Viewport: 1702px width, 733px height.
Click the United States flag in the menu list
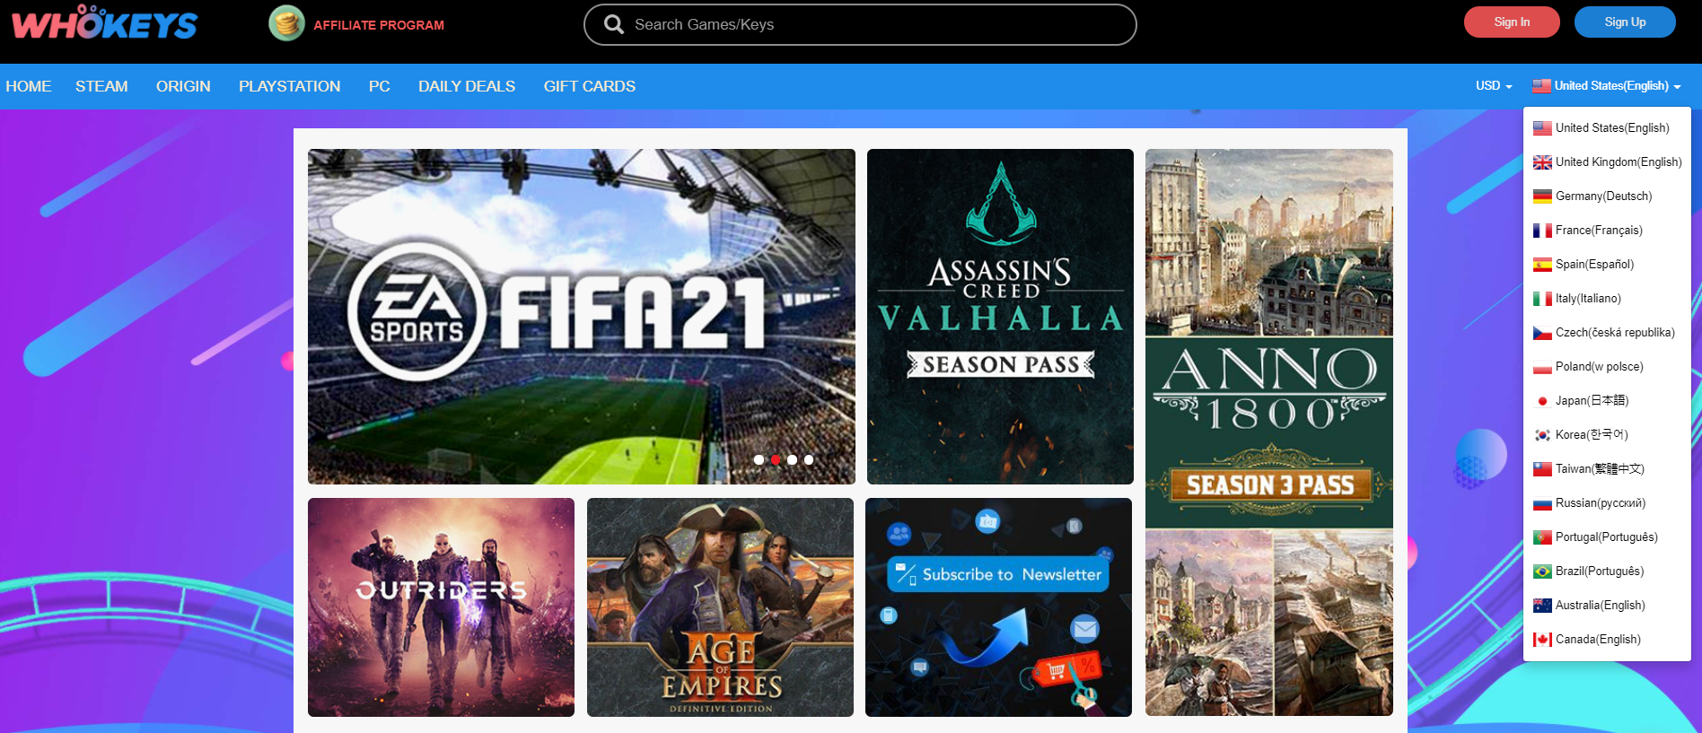(x=1542, y=128)
